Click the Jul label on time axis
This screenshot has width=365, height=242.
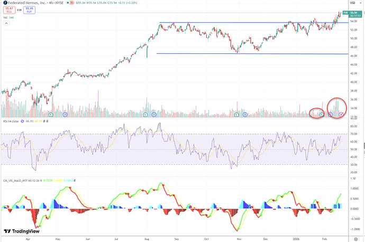tap(116, 239)
